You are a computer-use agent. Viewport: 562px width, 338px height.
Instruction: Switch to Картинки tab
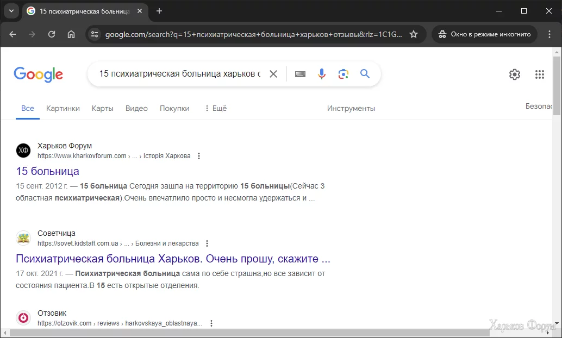(x=63, y=109)
